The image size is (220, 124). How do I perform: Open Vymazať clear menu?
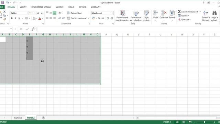(x=184, y=20)
